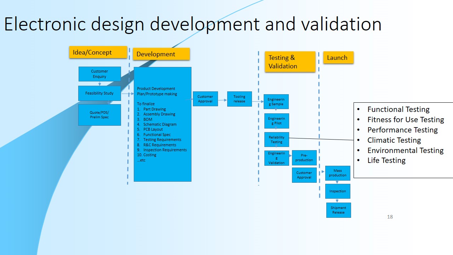Image resolution: width=453 pixels, height=255 pixels.
Task: Select the Inspection box
Action: 338,191
